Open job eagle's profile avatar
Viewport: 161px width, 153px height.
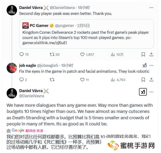tap(12, 68)
